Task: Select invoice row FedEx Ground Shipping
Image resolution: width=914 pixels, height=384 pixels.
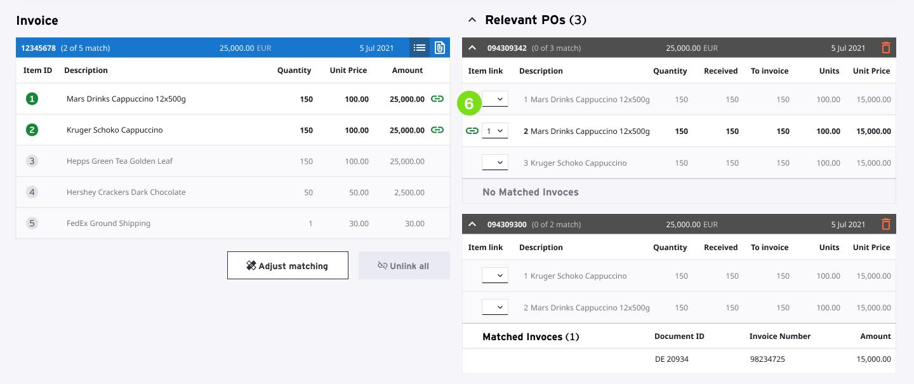Action: (x=109, y=223)
